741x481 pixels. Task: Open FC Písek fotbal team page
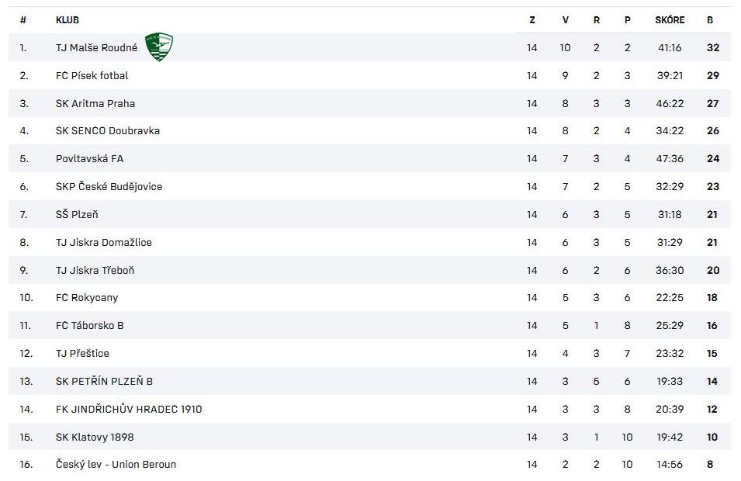click(x=92, y=76)
